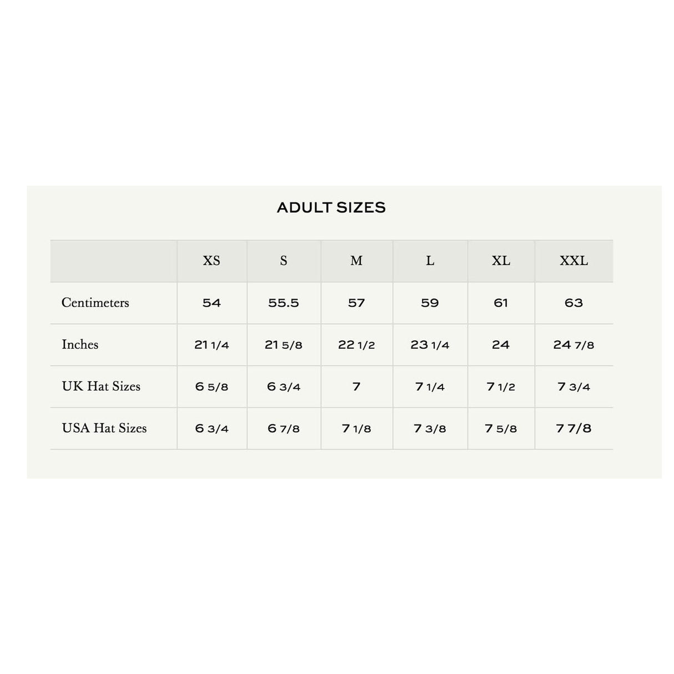674x674 pixels.
Task: Select the 63 centimeters cell for XXL
Action: [x=574, y=303]
